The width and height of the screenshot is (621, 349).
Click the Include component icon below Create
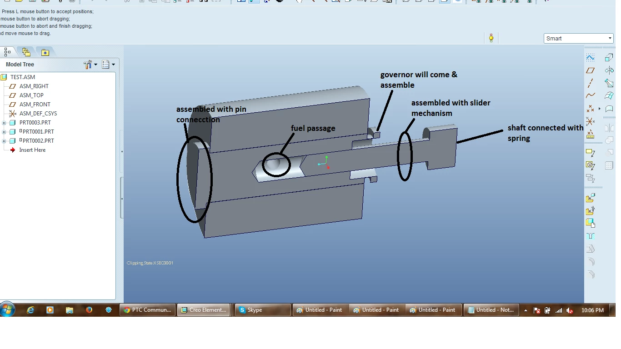590,223
